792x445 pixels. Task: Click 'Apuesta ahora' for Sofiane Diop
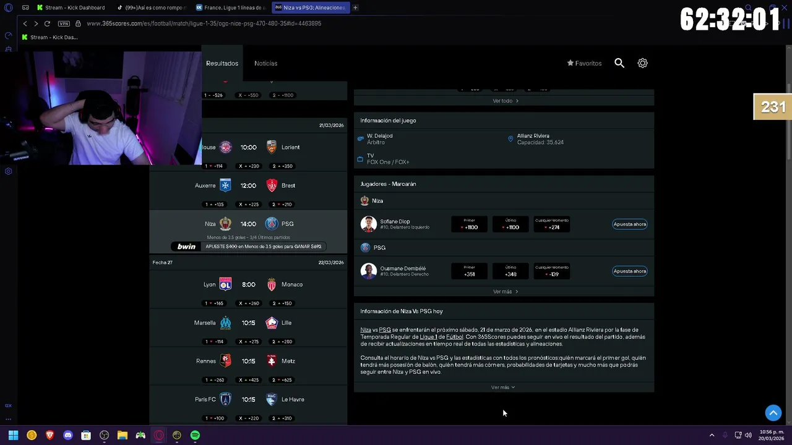(630, 224)
